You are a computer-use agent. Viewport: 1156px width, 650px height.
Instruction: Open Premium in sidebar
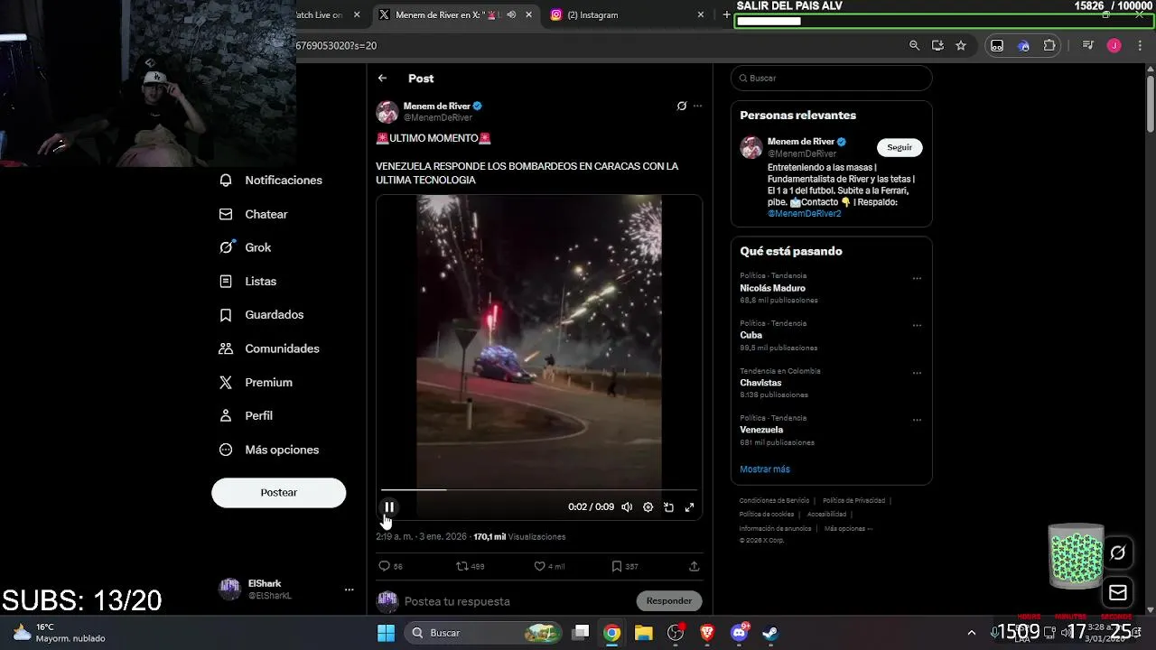click(x=256, y=383)
